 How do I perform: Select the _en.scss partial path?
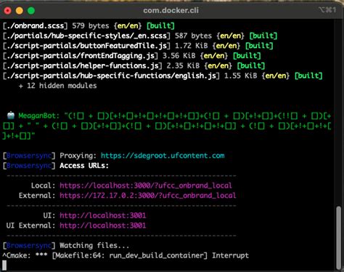pos(86,36)
